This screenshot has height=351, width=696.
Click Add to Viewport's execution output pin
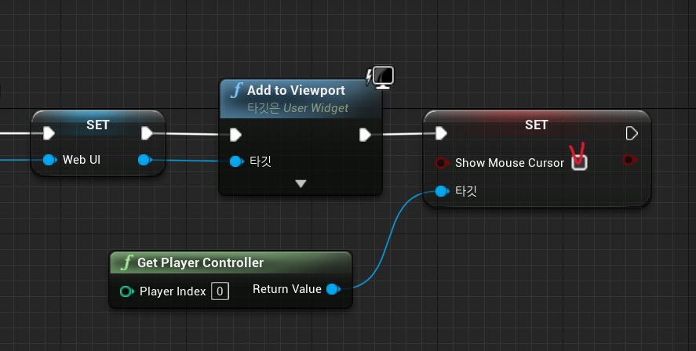[x=365, y=135]
